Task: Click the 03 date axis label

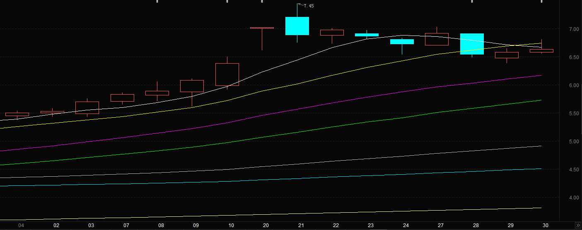Action: coord(91,225)
